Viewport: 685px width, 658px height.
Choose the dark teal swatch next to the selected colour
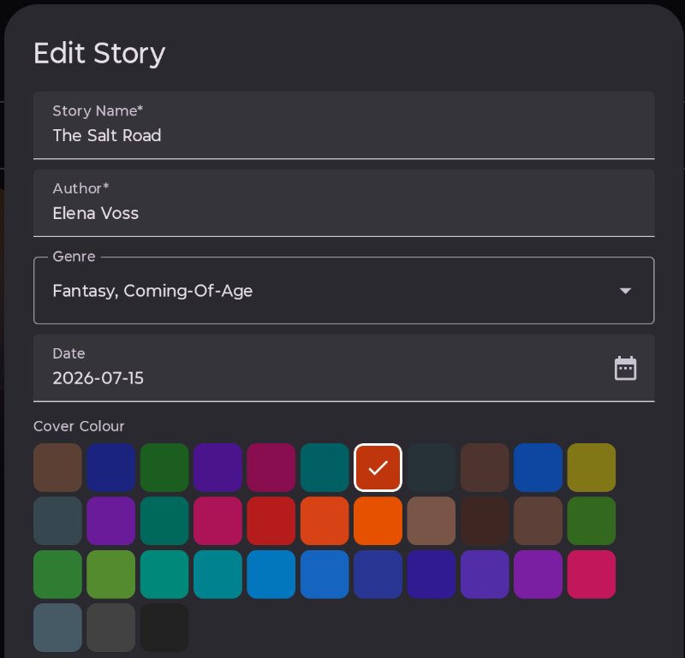[x=325, y=468]
